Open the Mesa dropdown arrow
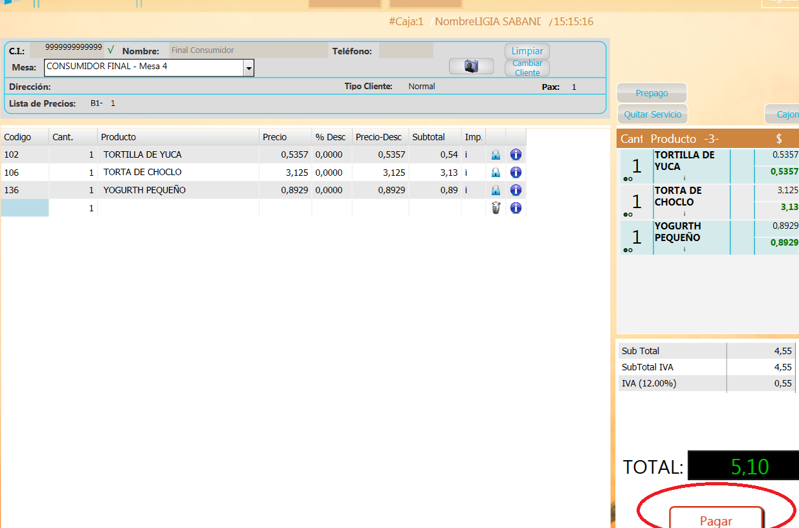799x528 pixels. click(x=248, y=68)
